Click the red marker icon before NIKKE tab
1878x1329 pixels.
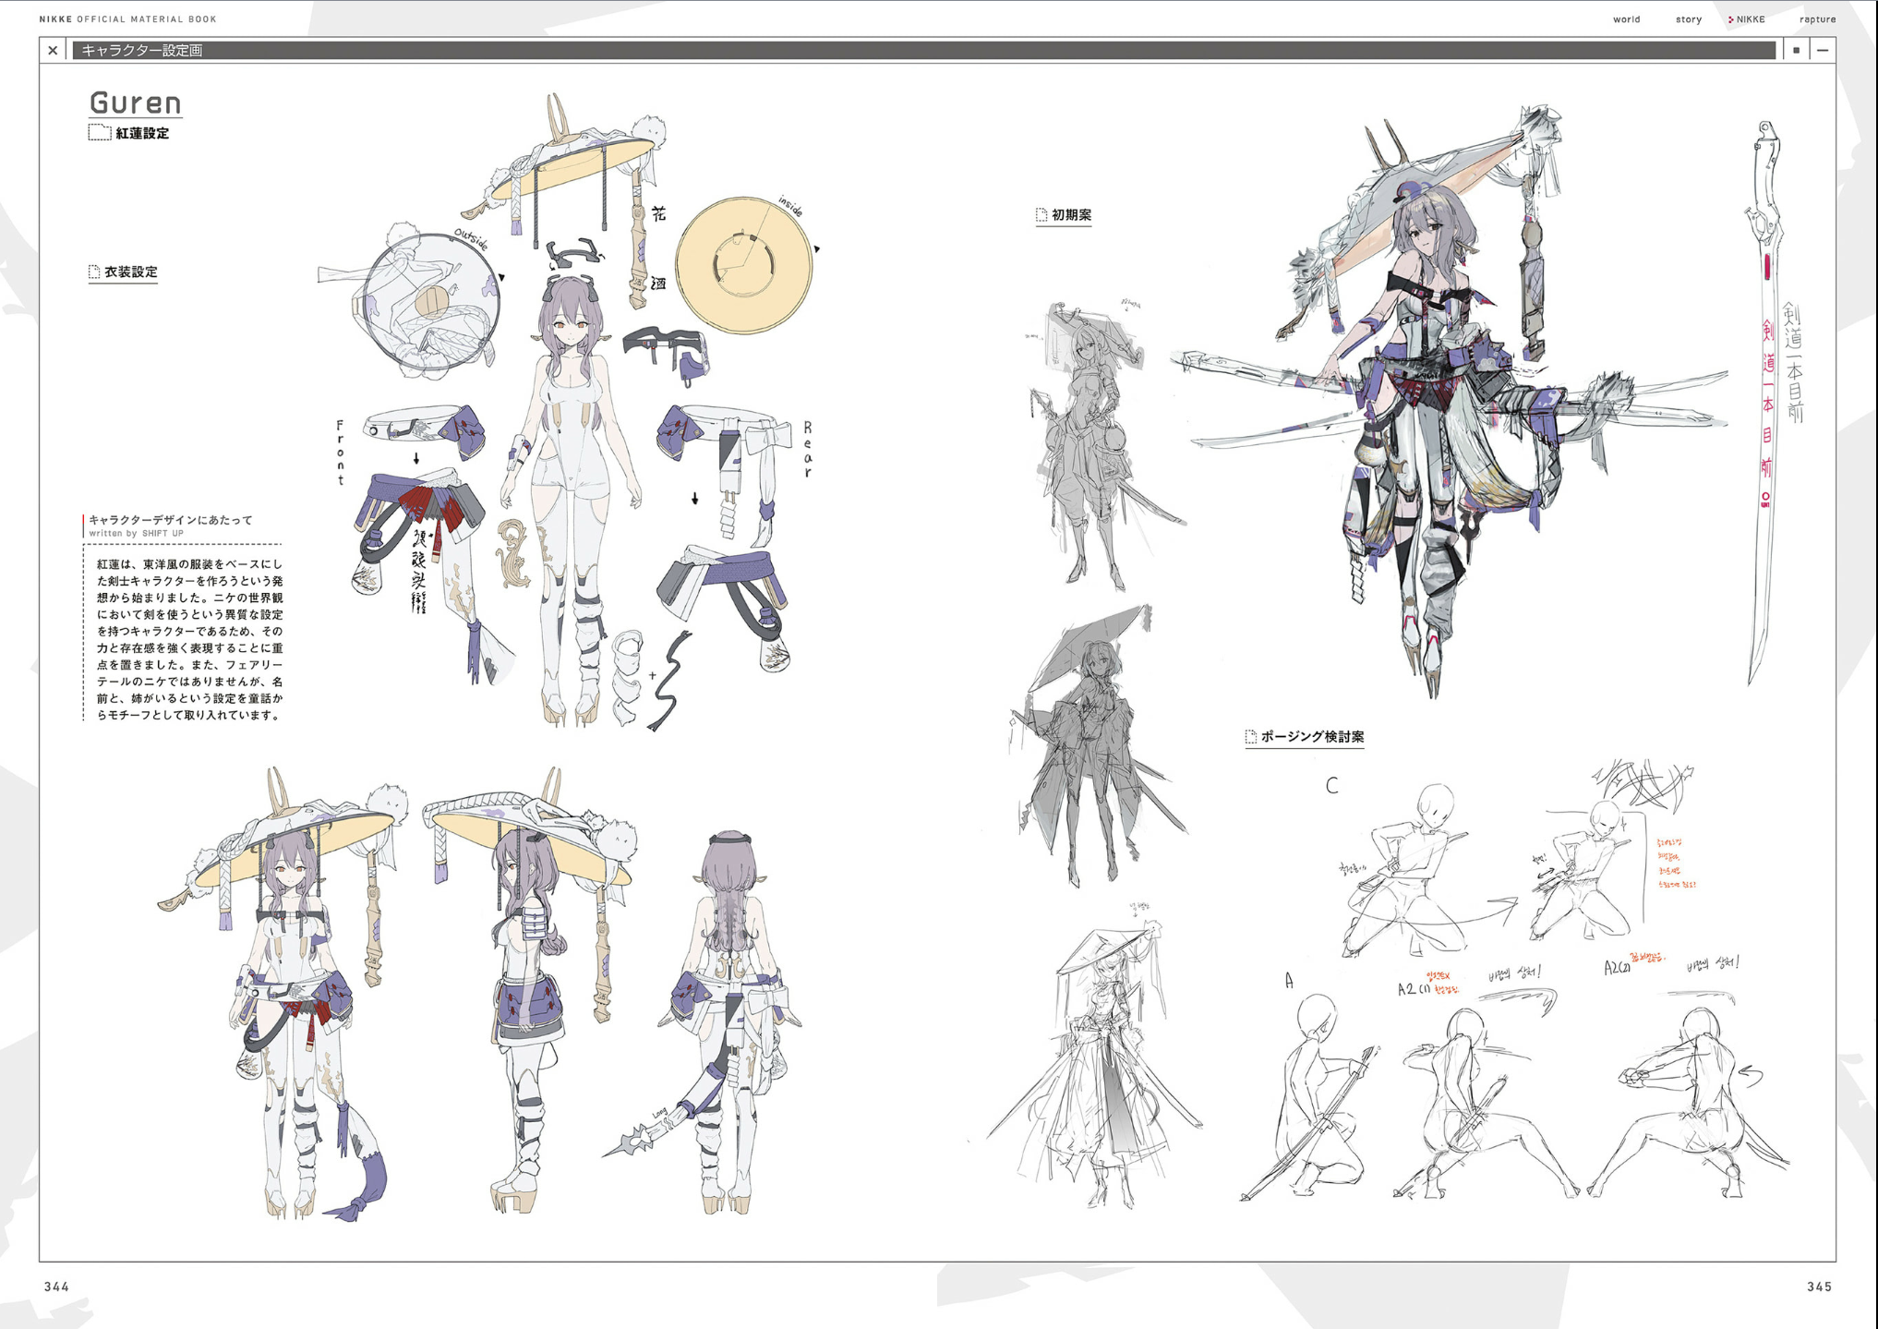coord(1730,19)
